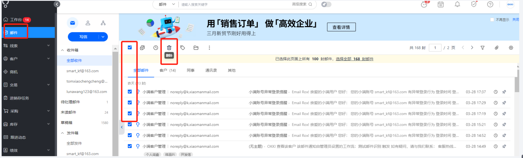The width and height of the screenshot is (523, 158).
Task: Pin the email received 03-28 14:52
Action: point(504,135)
